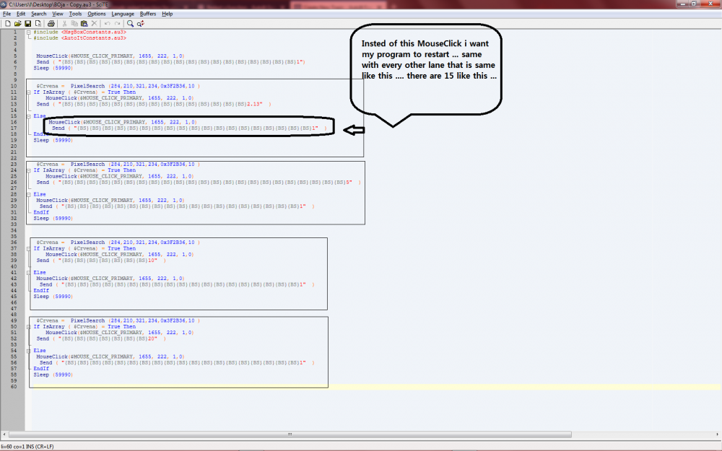Collapse the Else fold marker on line 15

click(29, 116)
